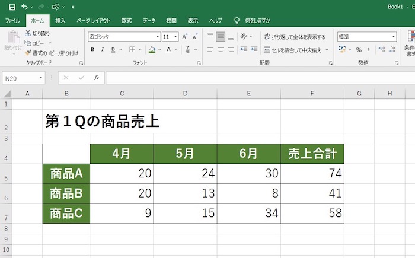Open the font name 游ゴシック dropdown

pos(158,37)
